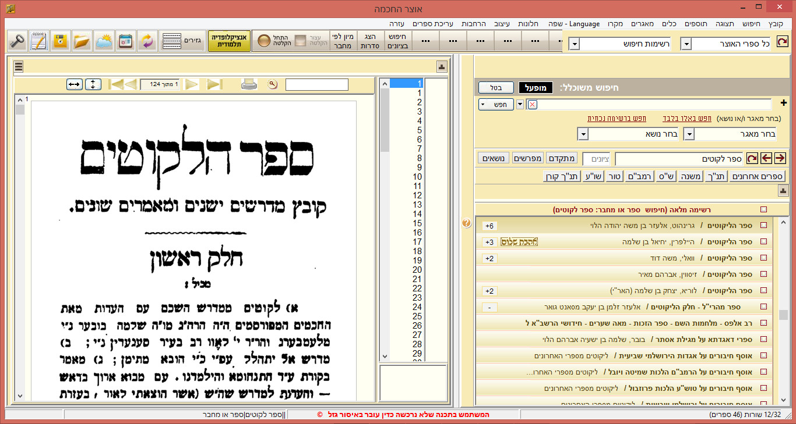
Task: Check the box for גרינהוט ספר הליקוטים
Action: [x=763, y=226]
